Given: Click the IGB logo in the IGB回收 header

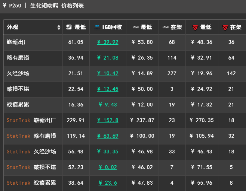Looking at the screenshot, I should pos(97,27).
